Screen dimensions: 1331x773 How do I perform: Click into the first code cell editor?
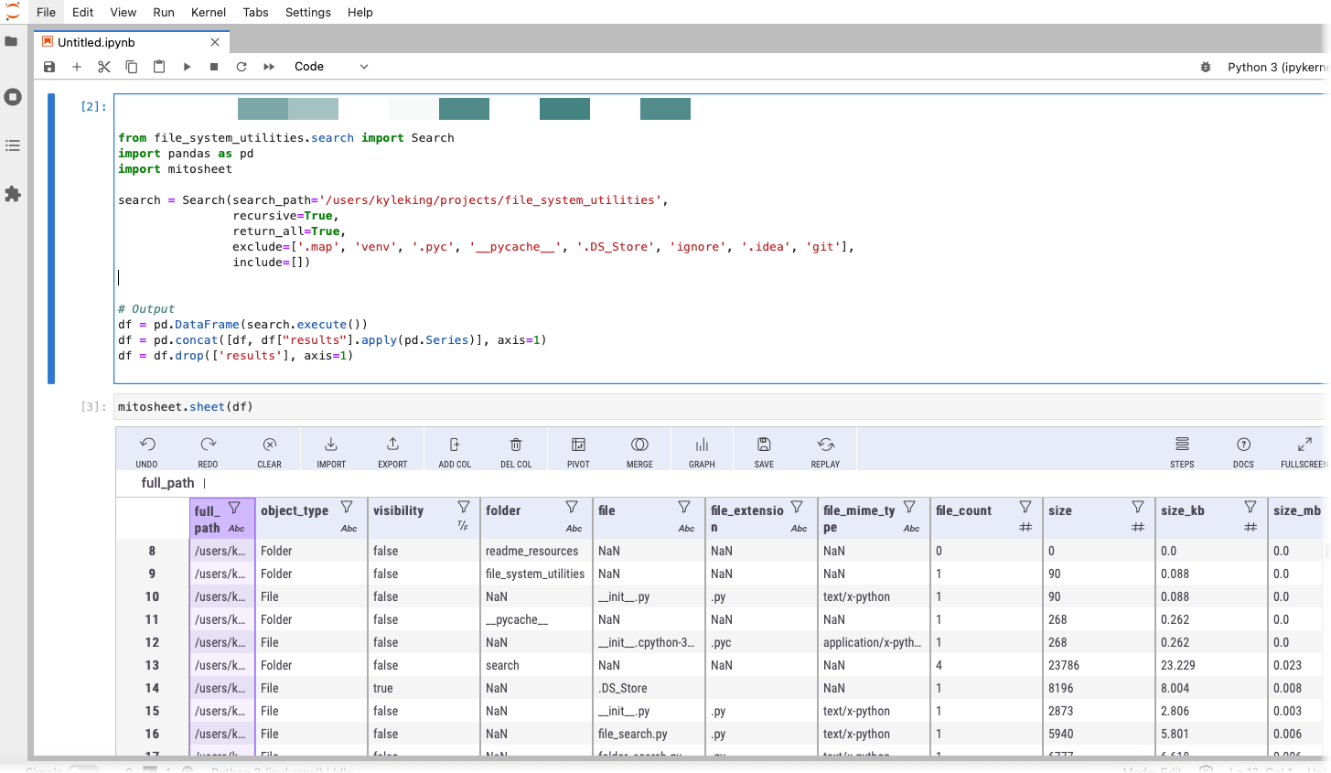[721, 239]
